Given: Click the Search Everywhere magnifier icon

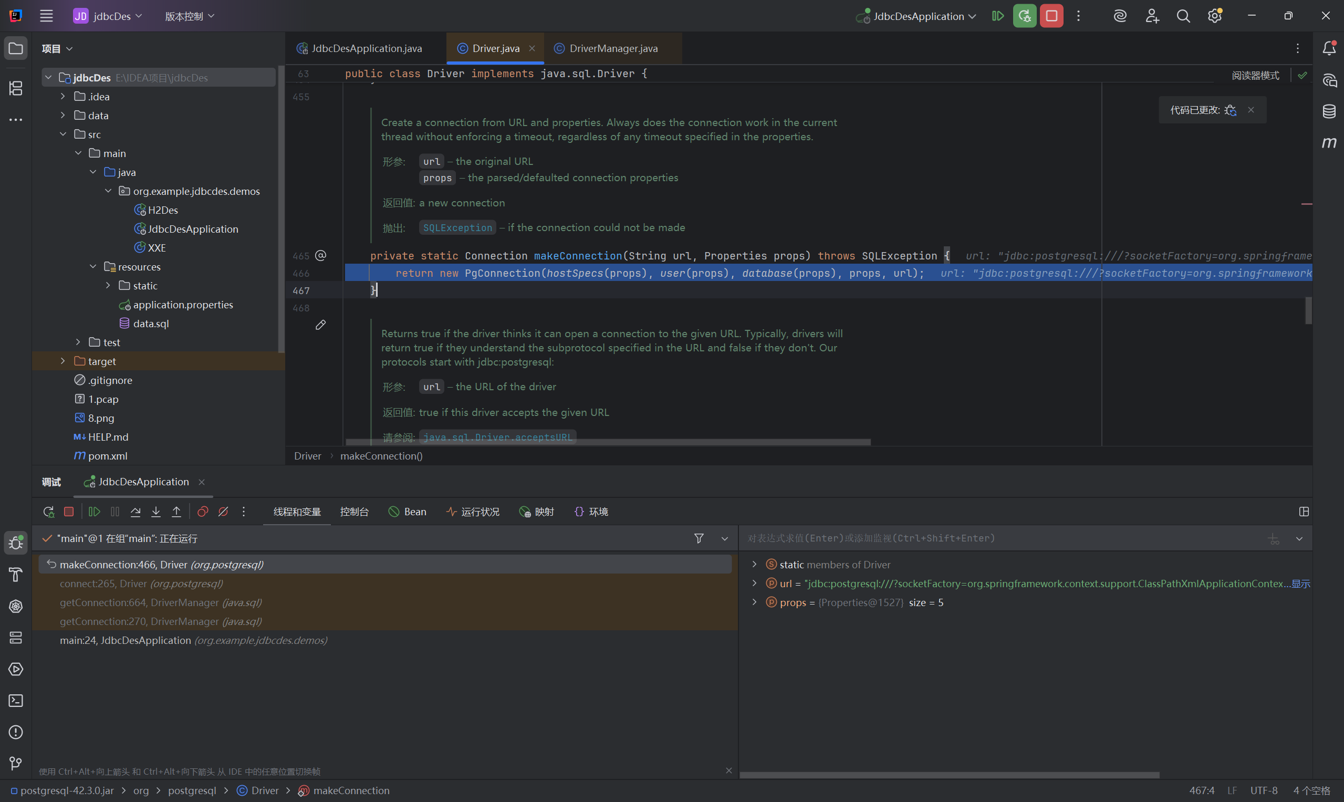Looking at the screenshot, I should tap(1183, 16).
